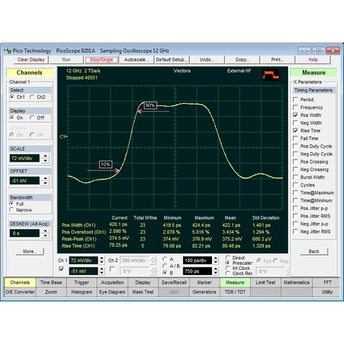344x344 pixels.
Task: Open the Eye Diagram tab
Action: point(112,292)
